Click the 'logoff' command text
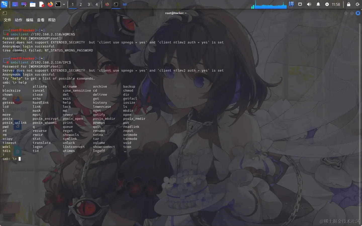The width and height of the screenshot is (362, 226). click(x=99, y=151)
